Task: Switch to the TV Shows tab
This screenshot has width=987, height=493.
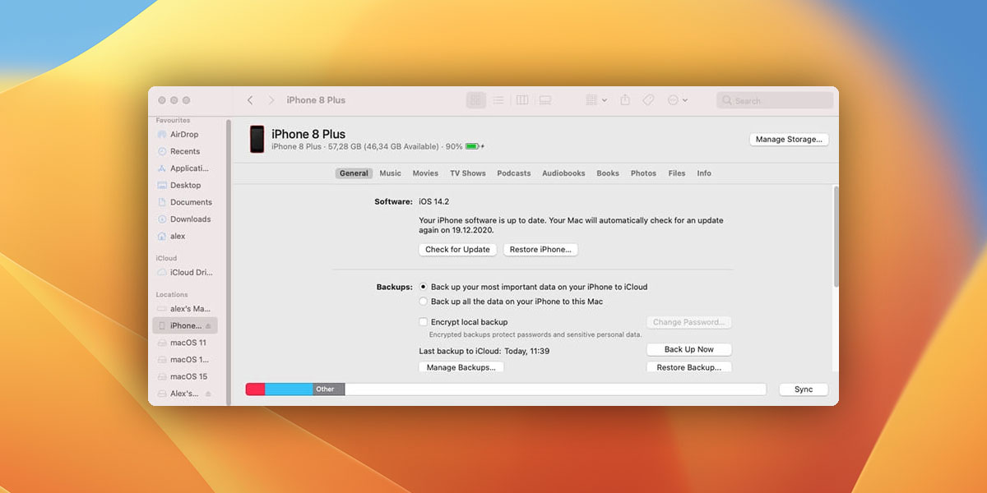Action: coord(468,173)
